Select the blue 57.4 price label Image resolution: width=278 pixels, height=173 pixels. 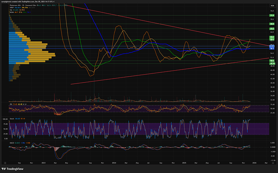[272, 46]
